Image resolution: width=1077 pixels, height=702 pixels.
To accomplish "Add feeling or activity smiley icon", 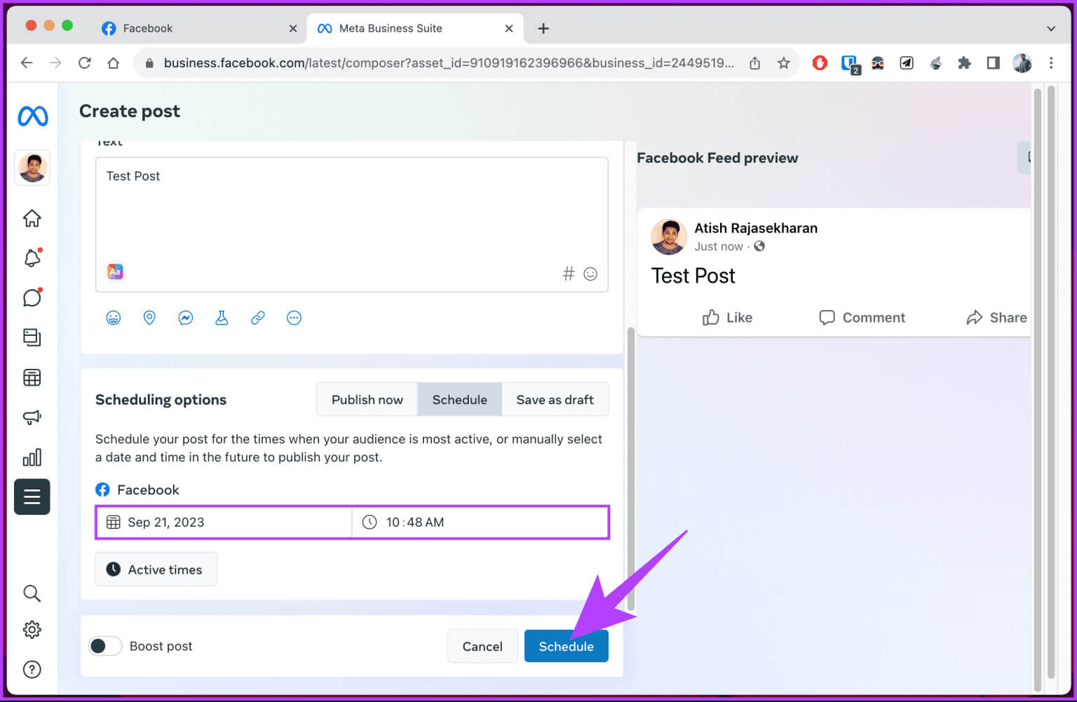I will tap(114, 318).
